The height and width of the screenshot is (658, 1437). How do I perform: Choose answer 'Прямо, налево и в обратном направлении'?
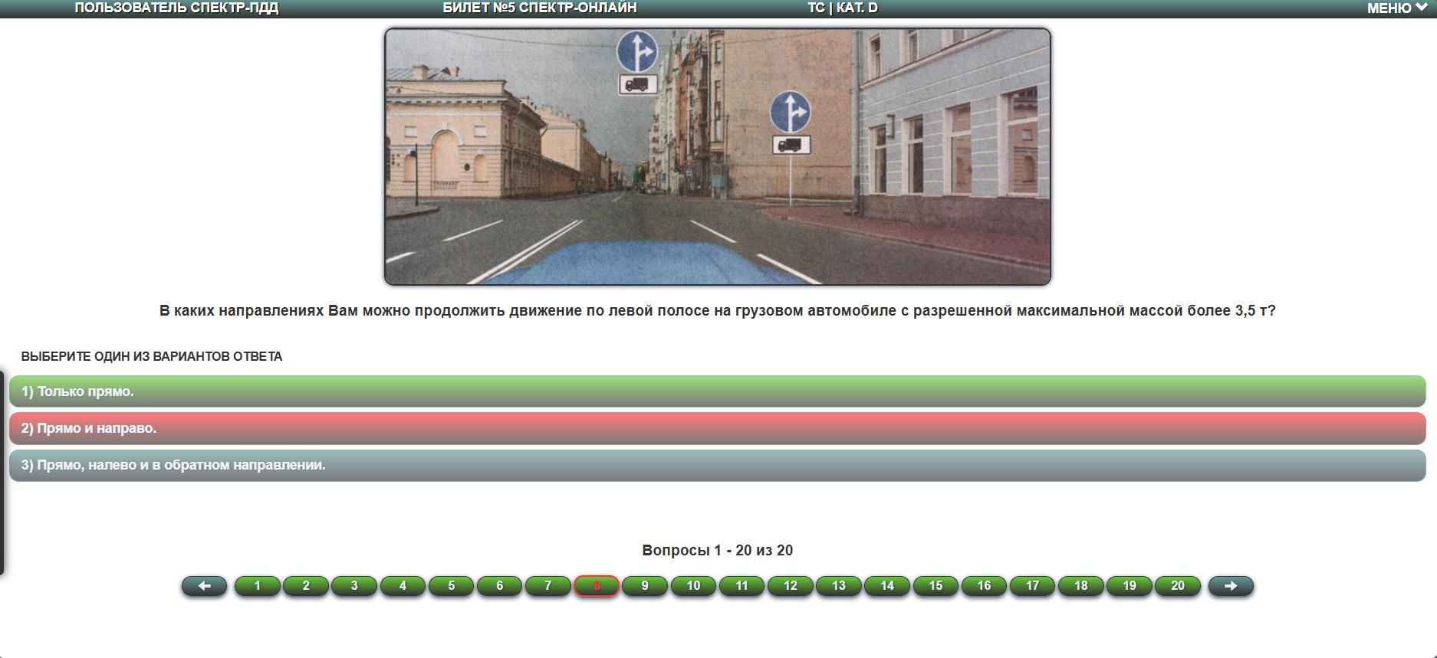tap(717, 465)
